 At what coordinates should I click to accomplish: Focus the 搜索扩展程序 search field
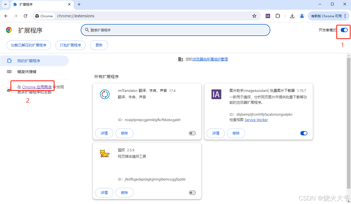tap(175, 30)
